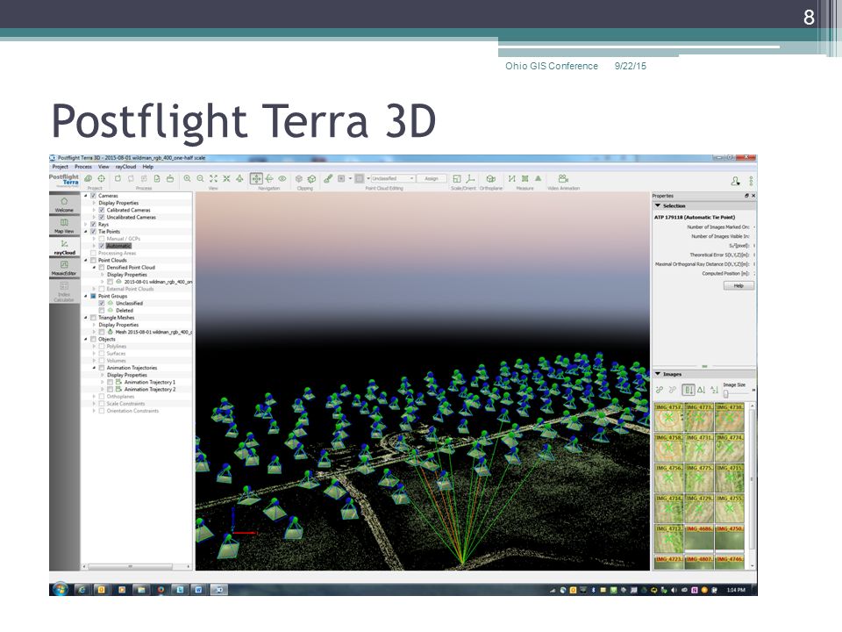Image resolution: width=842 pixels, height=632 pixels.
Task: Click the edit clipping box icon
Action: tap(311, 178)
